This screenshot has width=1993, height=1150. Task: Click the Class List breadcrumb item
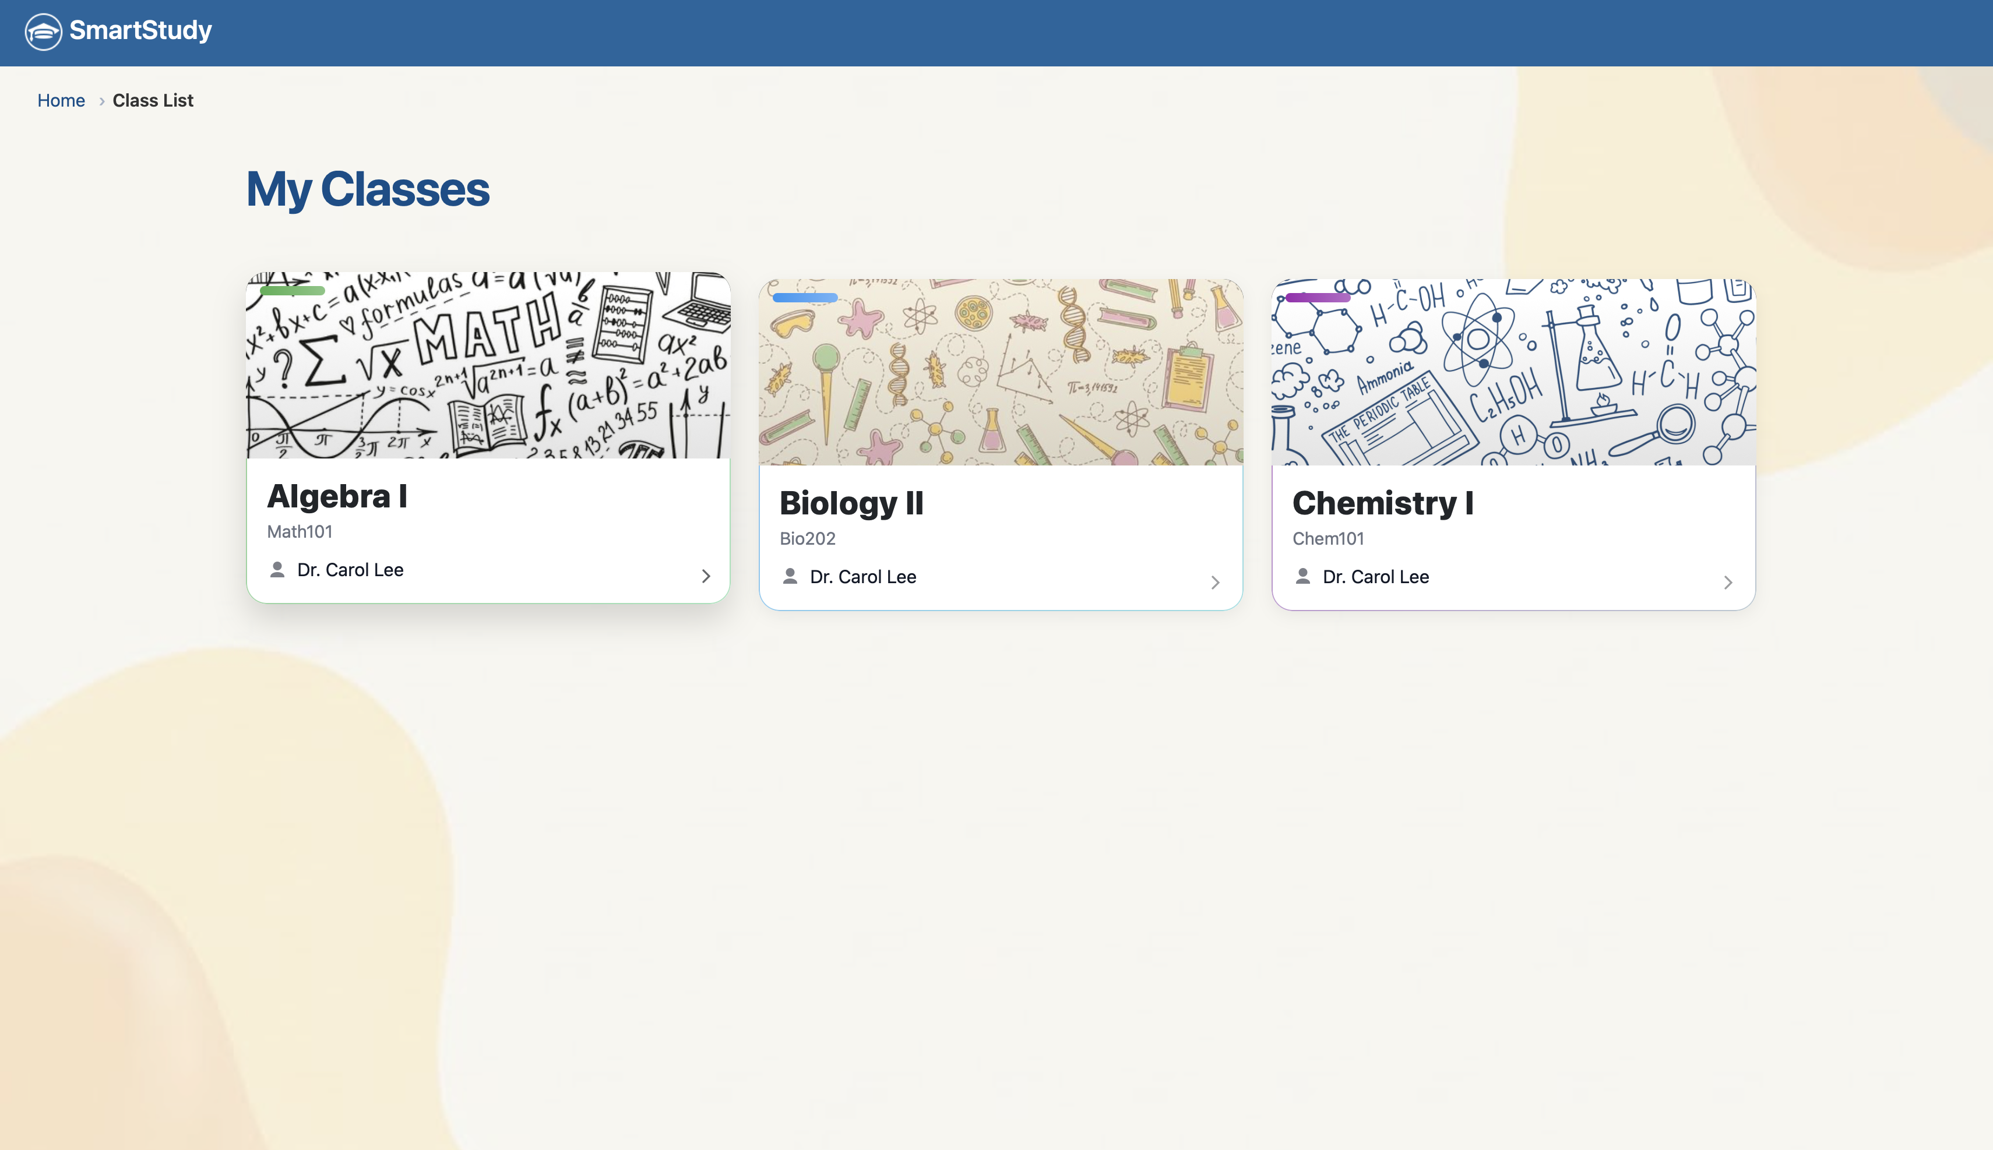pos(153,100)
